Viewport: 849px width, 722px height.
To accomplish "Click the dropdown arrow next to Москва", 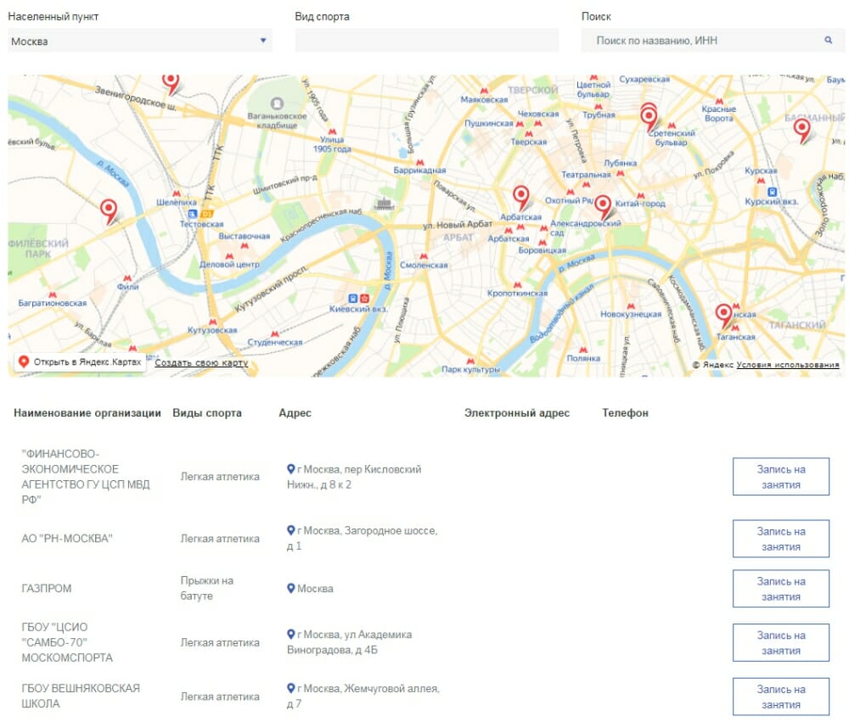I will (263, 41).
